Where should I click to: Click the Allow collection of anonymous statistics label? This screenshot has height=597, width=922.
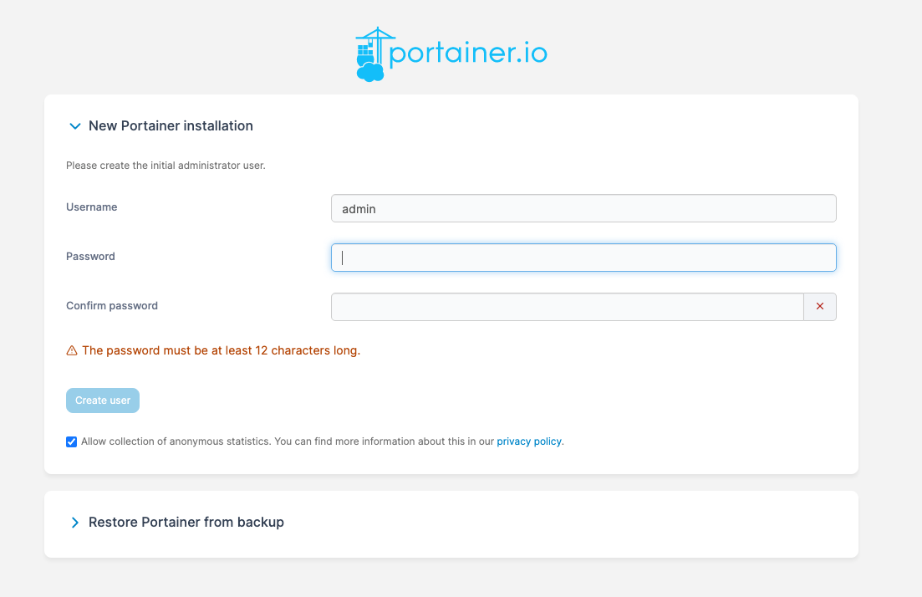[284, 441]
